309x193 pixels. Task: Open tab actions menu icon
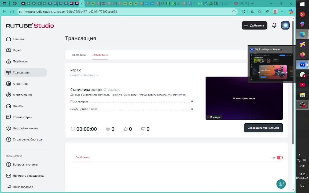[4, 3]
